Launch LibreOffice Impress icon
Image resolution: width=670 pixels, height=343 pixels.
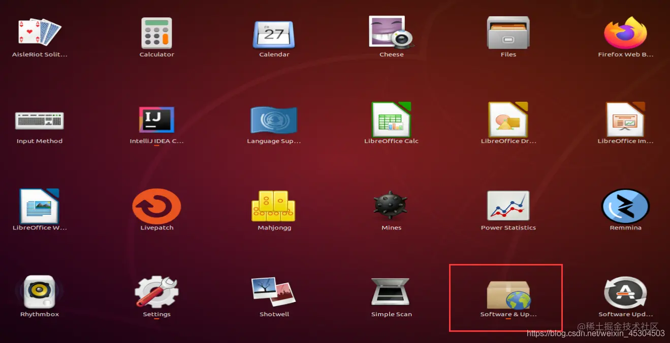[x=625, y=120]
